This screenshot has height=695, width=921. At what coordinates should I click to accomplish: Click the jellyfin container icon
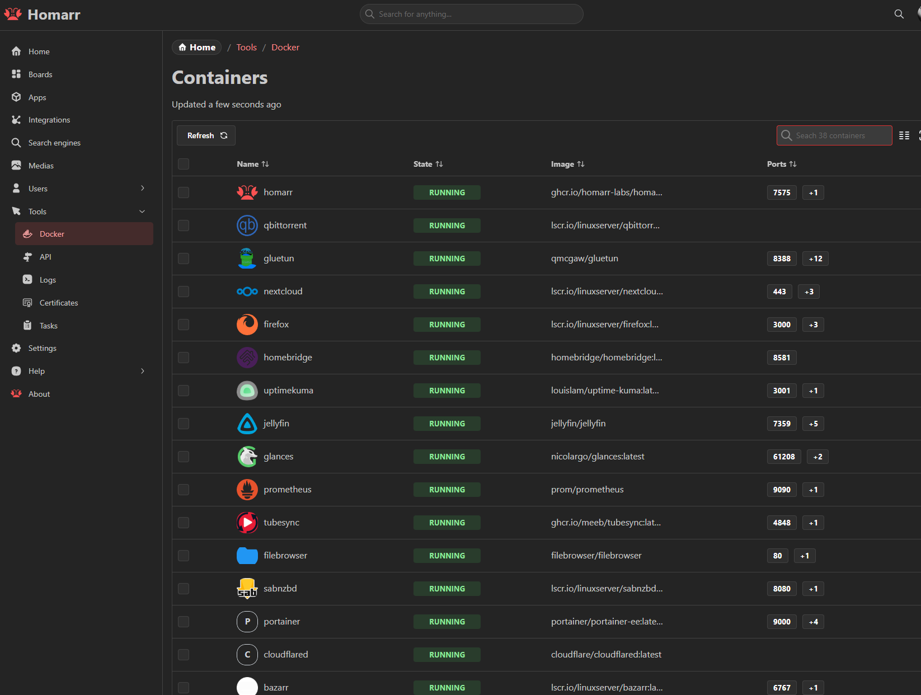point(247,424)
